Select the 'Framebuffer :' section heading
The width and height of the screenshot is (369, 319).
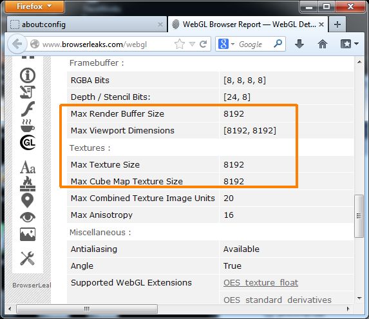[97, 63]
